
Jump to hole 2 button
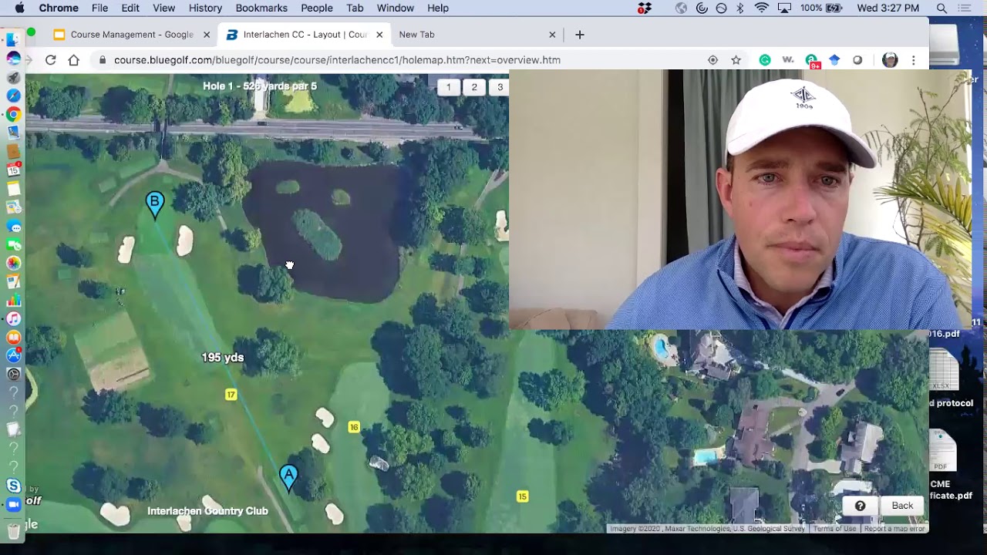click(x=474, y=87)
